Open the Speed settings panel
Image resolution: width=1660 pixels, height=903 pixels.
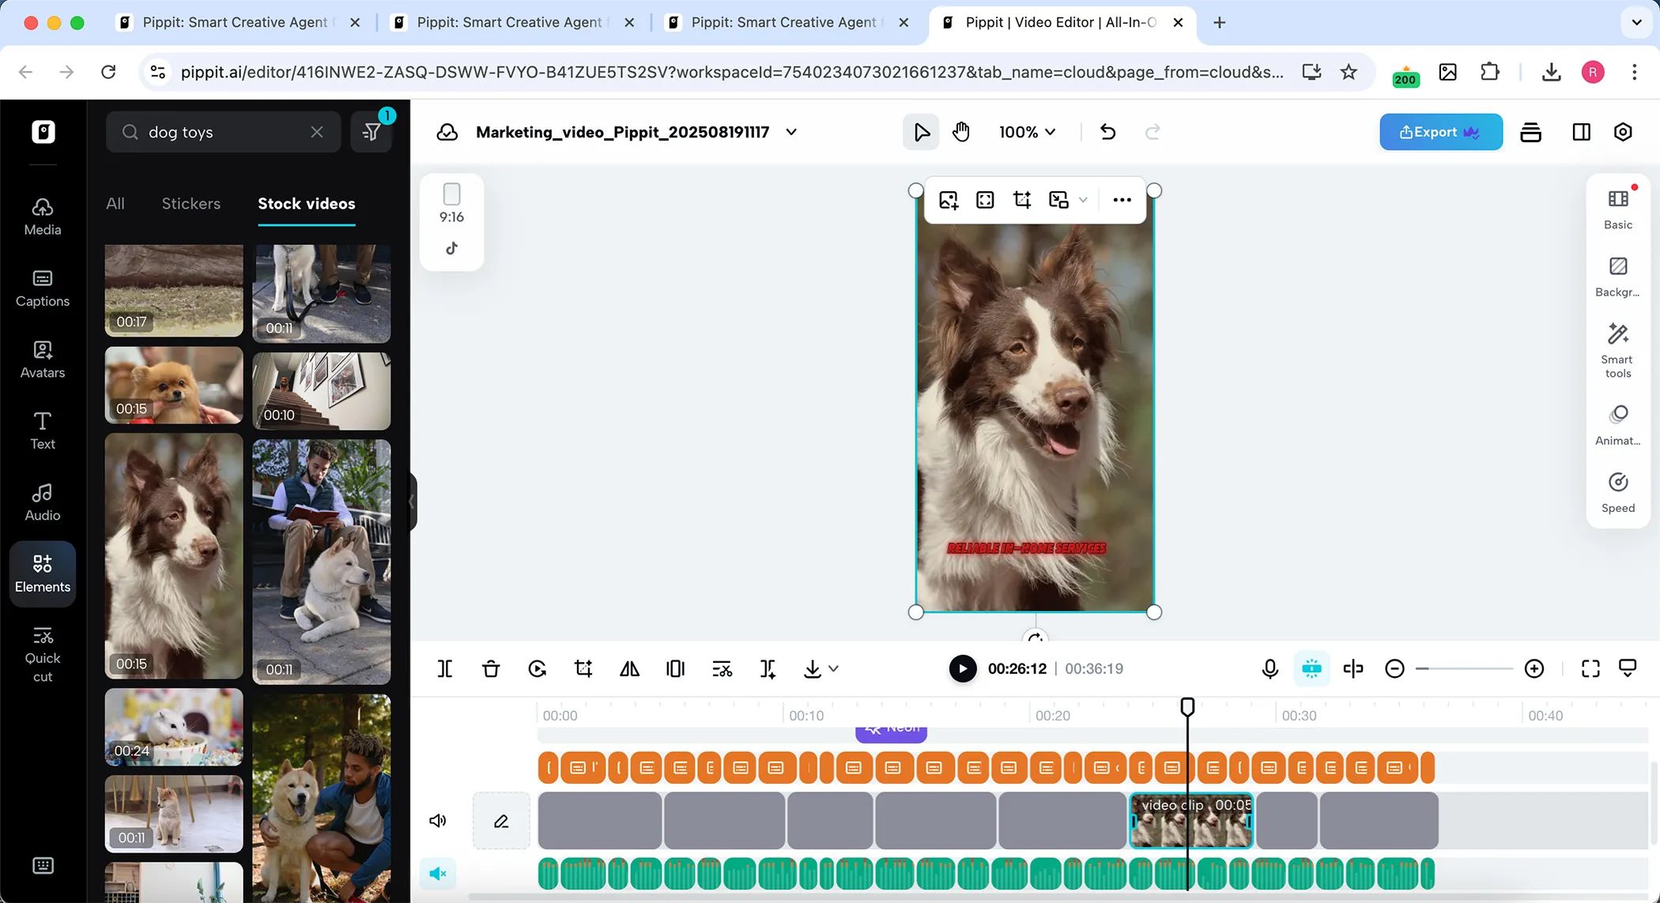coord(1617,490)
